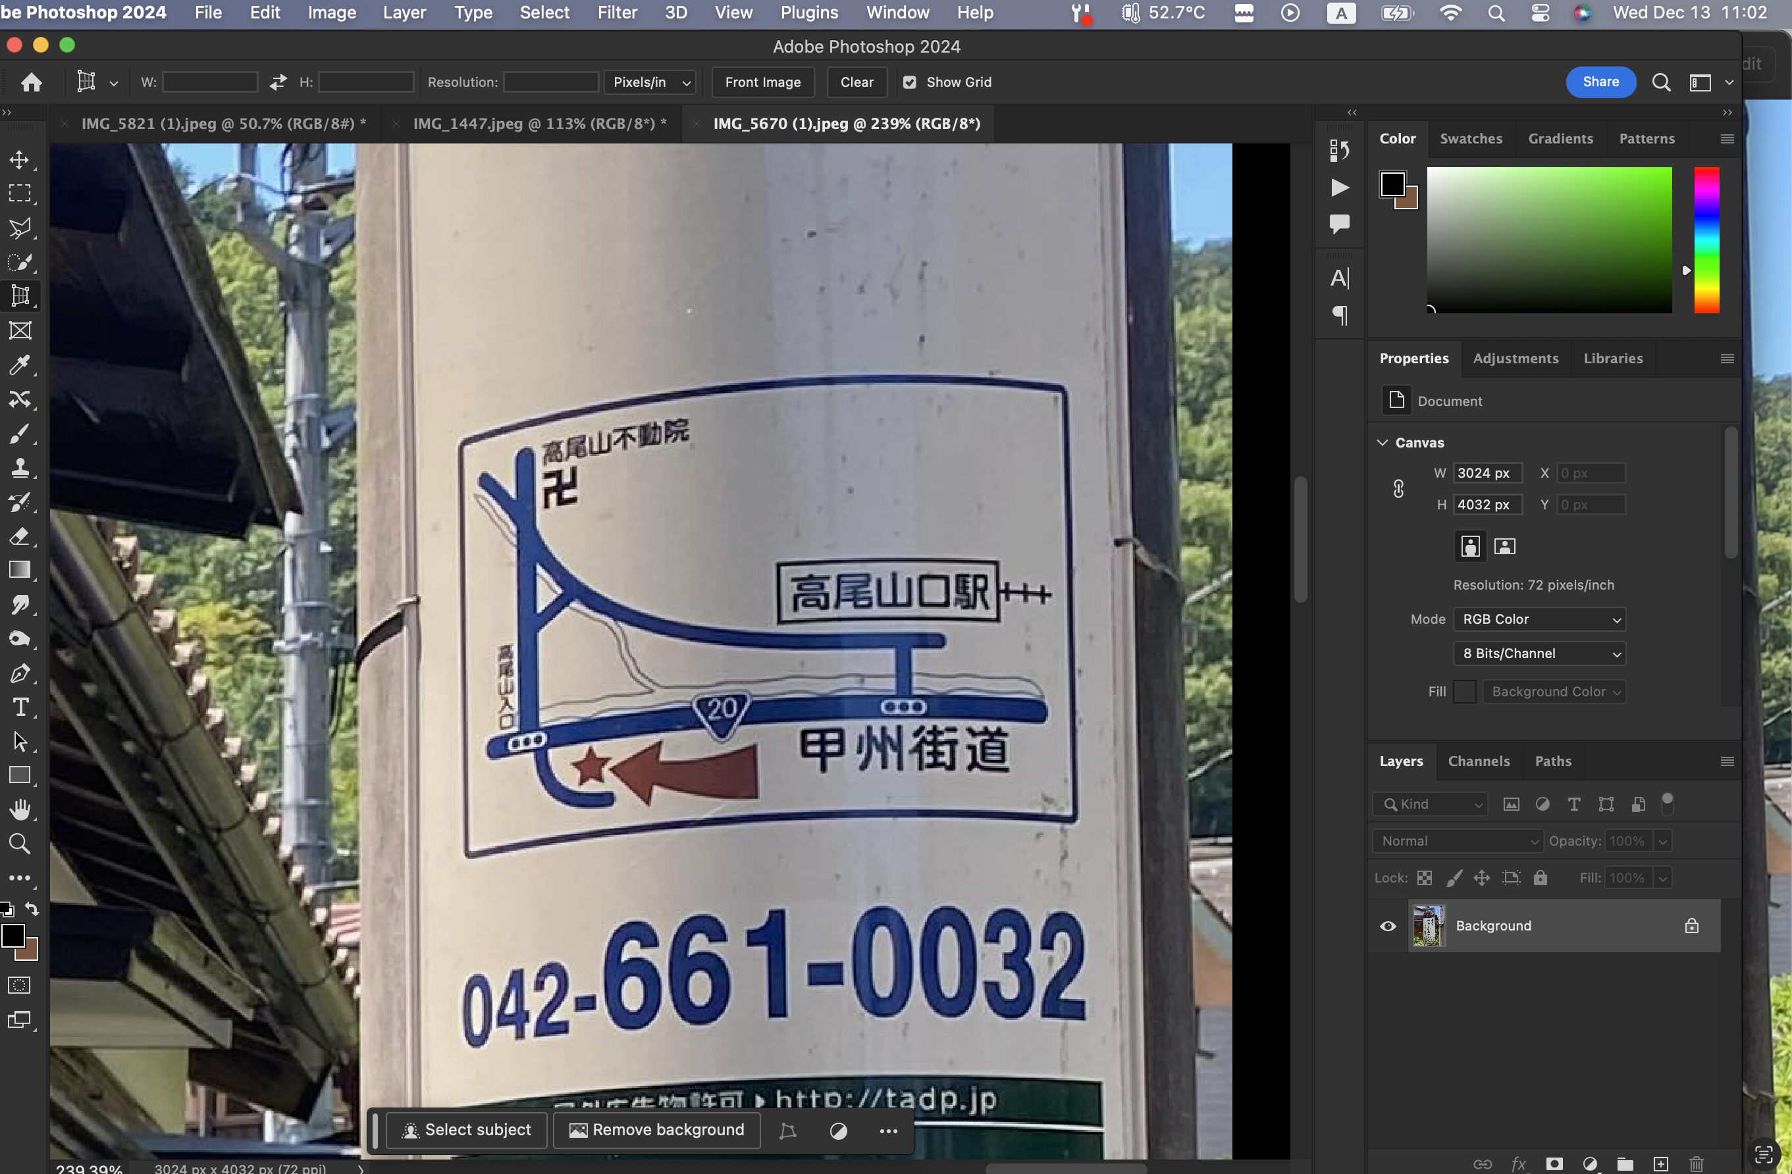Uncheck the Show Grid checkbox
The height and width of the screenshot is (1174, 1792).
coord(910,82)
